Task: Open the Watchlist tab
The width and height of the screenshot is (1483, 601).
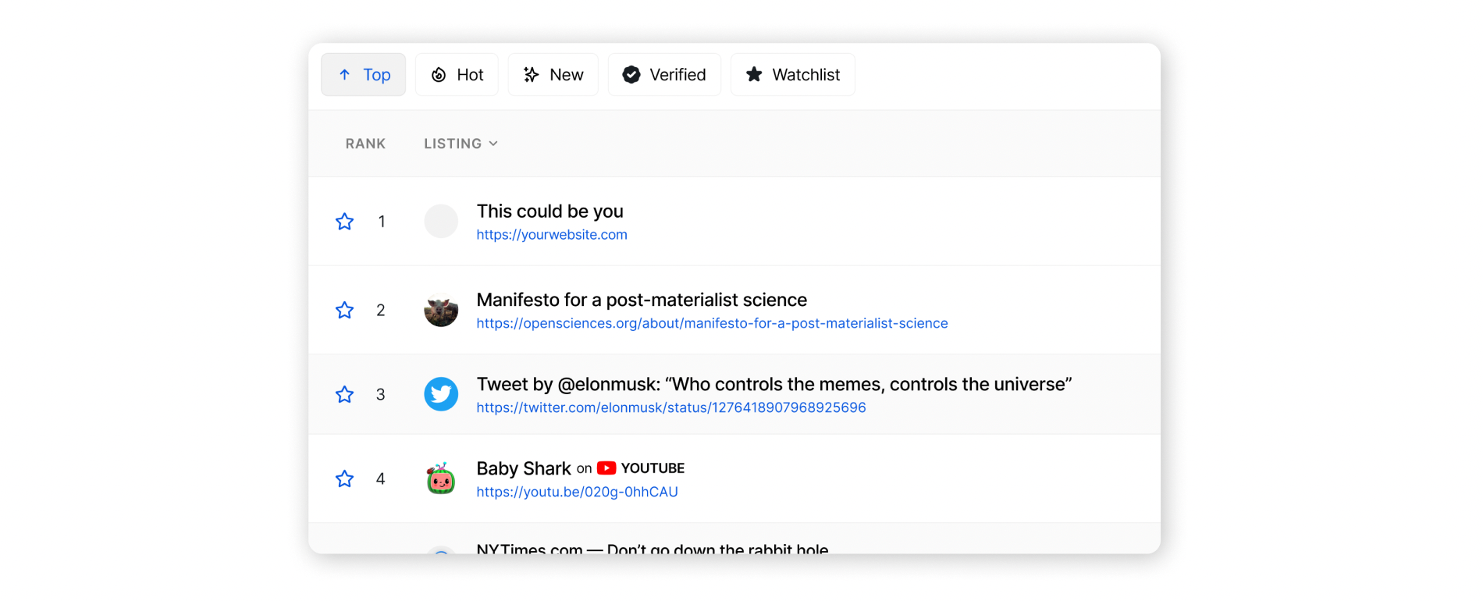Action: click(792, 75)
